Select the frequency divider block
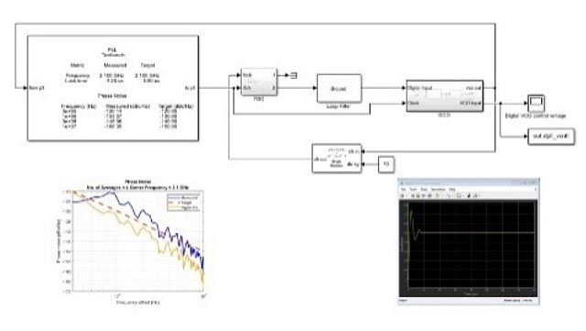The image size is (586, 331). point(337,159)
